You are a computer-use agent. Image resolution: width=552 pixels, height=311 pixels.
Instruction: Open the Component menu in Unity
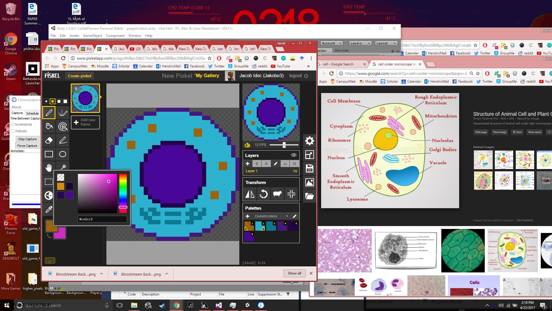click(115, 36)
